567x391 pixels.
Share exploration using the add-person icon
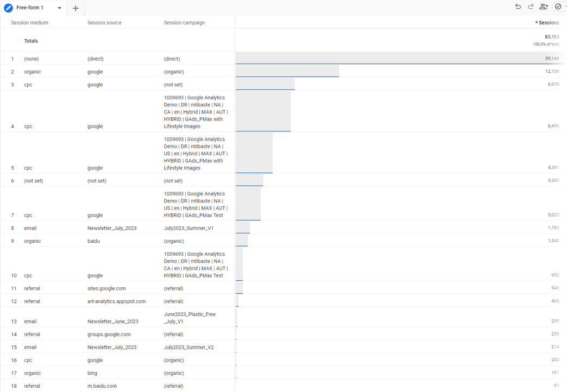click(x=544, y=7)
